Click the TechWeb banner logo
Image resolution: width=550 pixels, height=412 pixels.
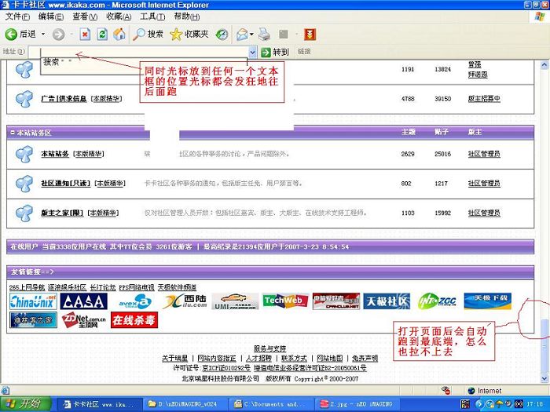(284, 301)
